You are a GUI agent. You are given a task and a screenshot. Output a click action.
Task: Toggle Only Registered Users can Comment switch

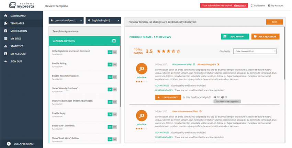(112, 52)
